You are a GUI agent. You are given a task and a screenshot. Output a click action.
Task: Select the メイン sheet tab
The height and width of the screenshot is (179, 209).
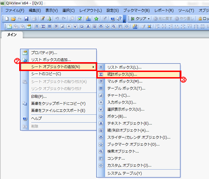click(12, 35)
